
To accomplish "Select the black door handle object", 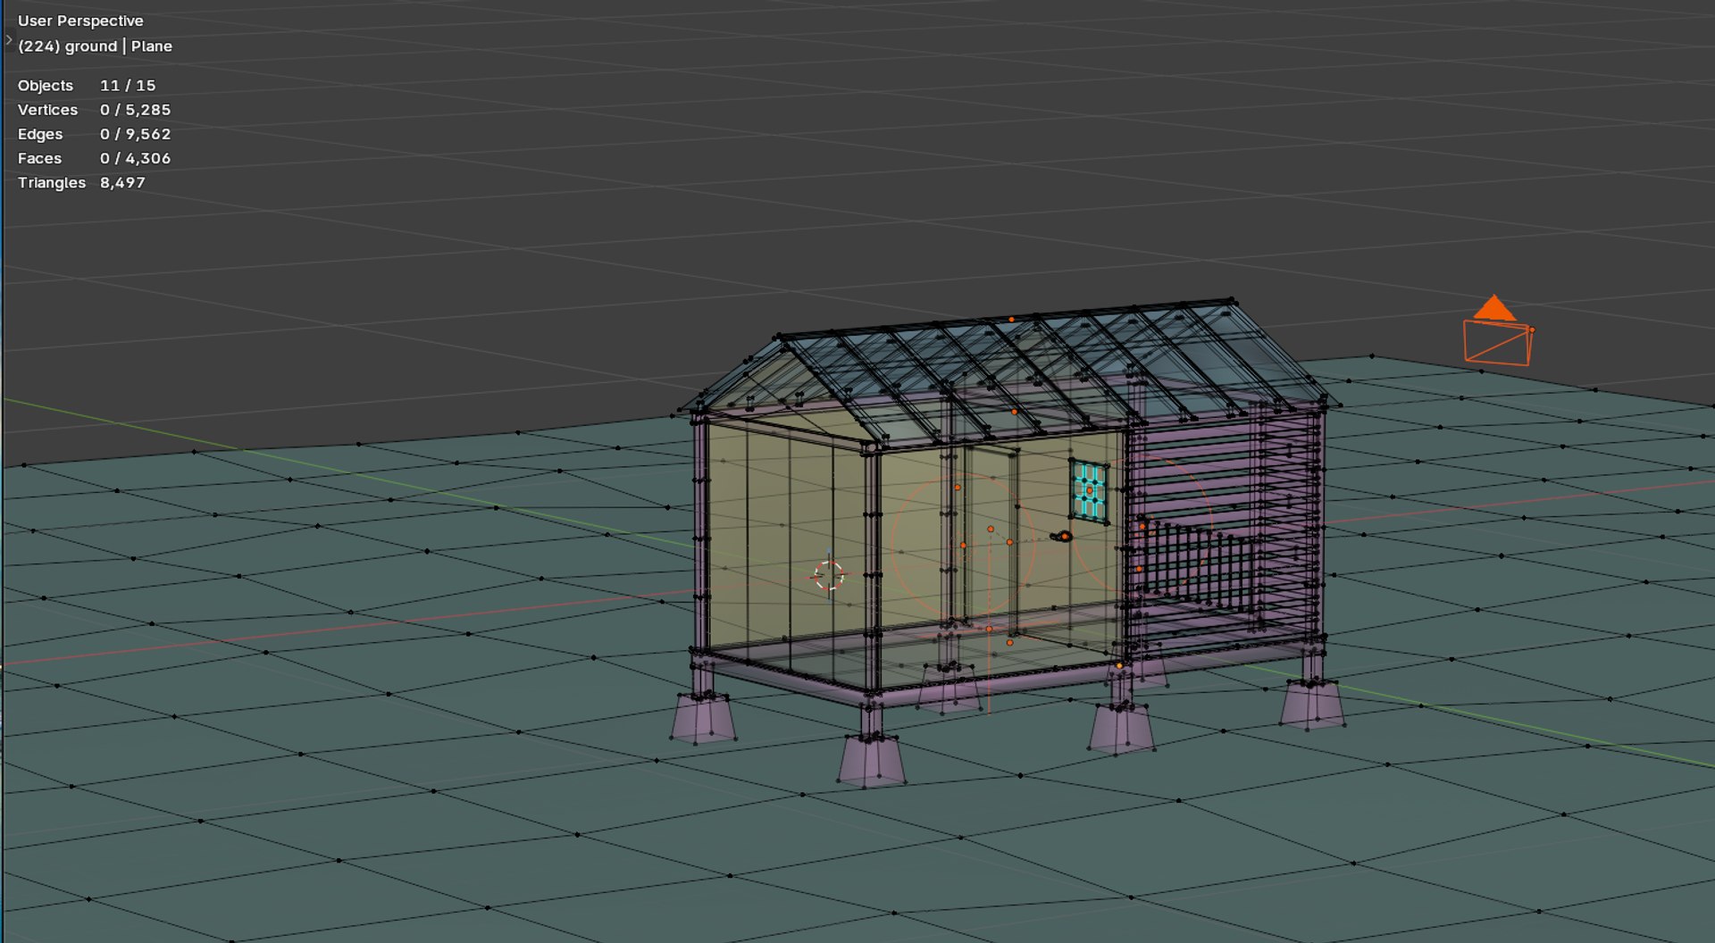I will (1062, 536).
